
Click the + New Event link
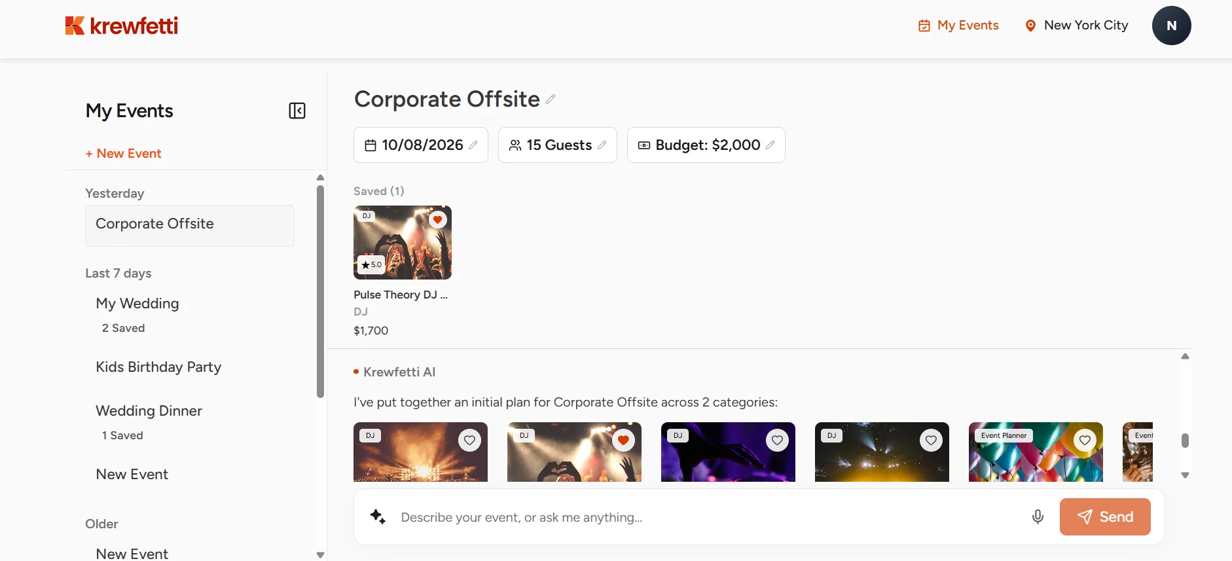tap(123, 153)
